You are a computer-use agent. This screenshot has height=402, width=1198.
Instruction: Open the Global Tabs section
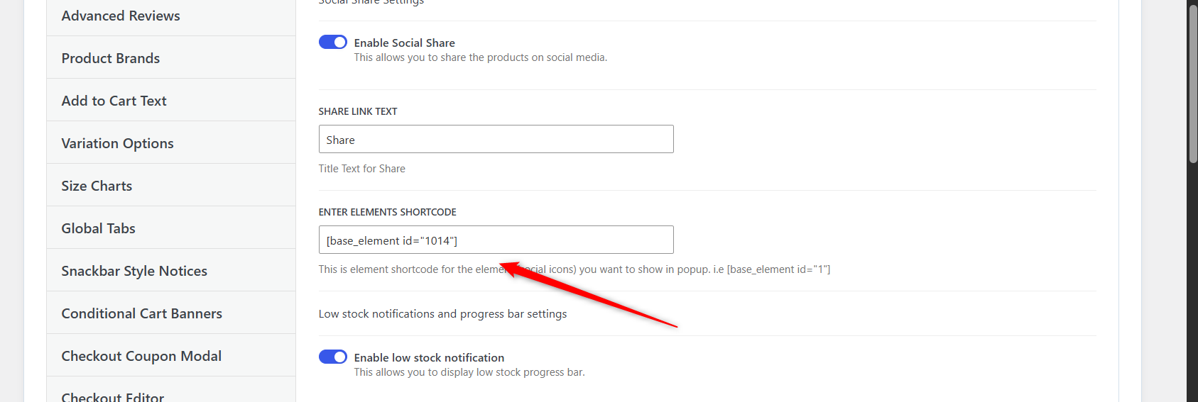click(x=171, y=228)
